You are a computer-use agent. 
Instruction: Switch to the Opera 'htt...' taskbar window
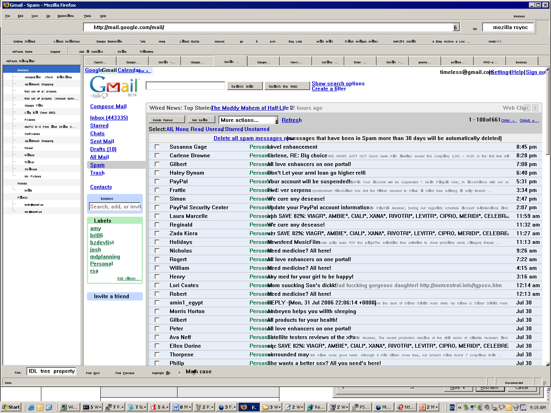406,407
